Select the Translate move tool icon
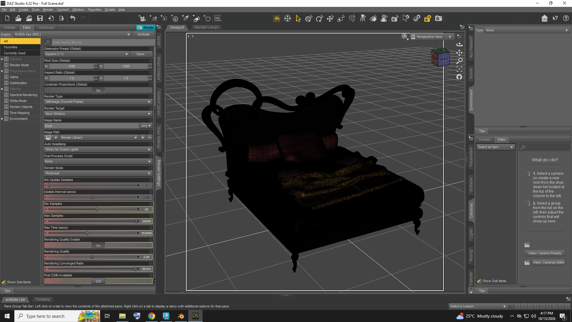 [330, 18]
